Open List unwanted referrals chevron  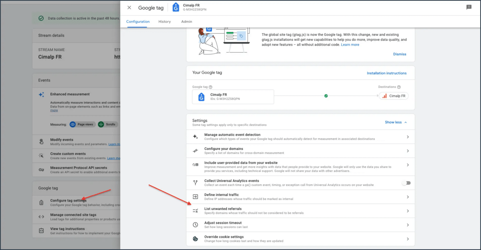[x=408, y=211]
